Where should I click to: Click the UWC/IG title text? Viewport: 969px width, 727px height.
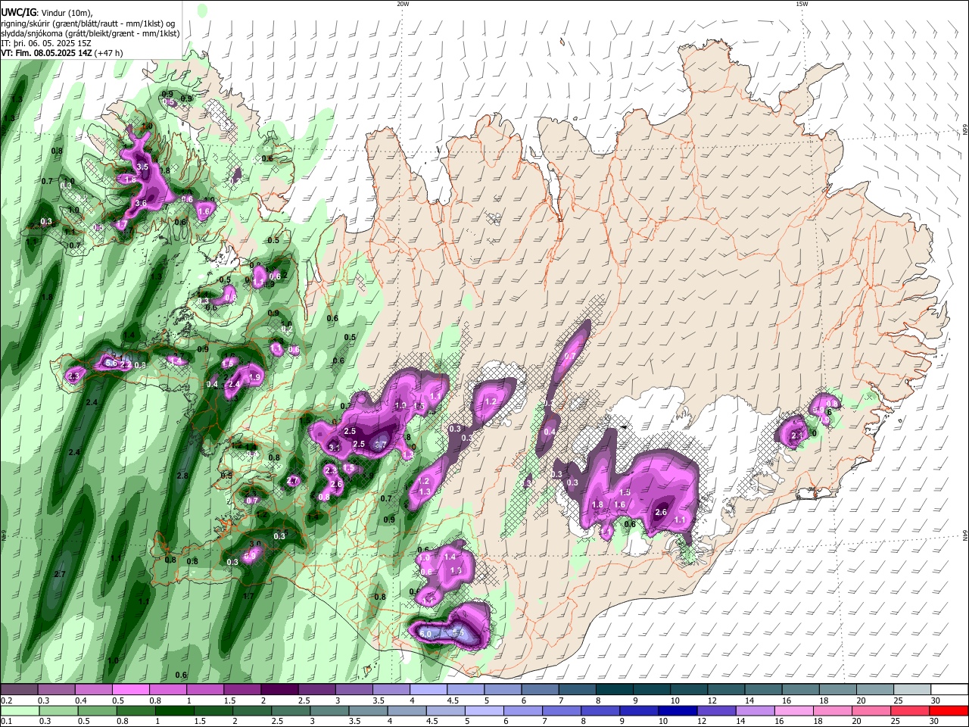(x=17, y=12)
